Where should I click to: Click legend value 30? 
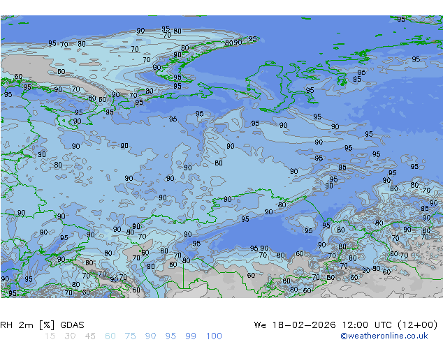click(x=70, y=336)
